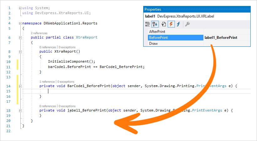The image size is (257, 141).
Task: Collapse BarCode1_BeforePrint method block
Action: pyautogui.click(x=20, y=86)
